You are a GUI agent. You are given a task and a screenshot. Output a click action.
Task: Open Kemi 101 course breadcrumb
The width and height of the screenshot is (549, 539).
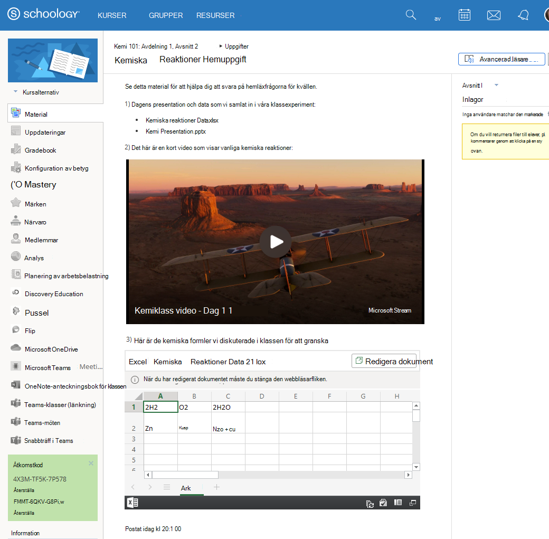click(156, 46)
